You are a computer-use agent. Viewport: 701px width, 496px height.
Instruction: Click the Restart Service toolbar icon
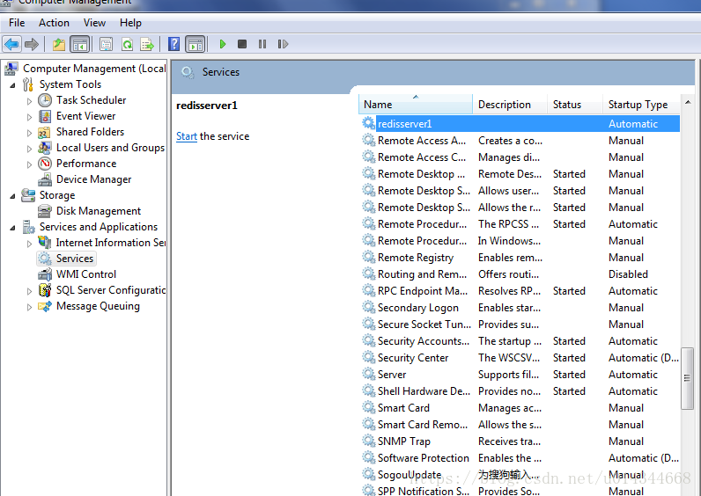tap(283, 44)
